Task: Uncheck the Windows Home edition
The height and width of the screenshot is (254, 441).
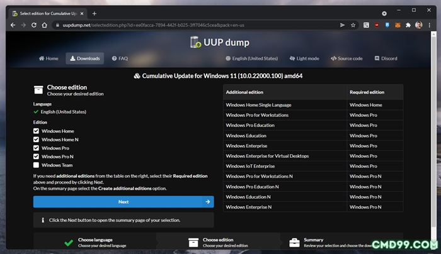Action: pyautogui.click(x=36, y=131)
